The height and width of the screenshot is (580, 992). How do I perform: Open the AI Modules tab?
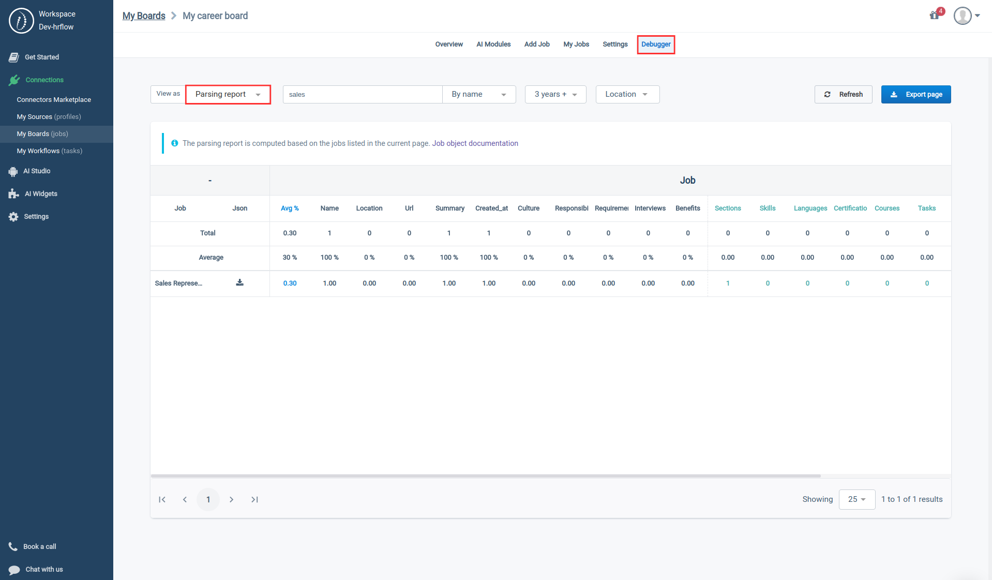[x=493, y=44]
